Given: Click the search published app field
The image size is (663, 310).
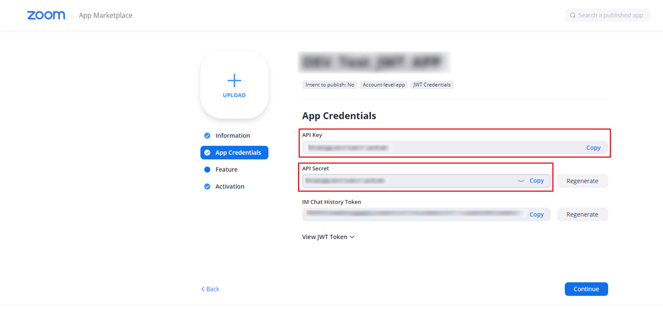Looking at the screenshot, I should tap(607, 15).
